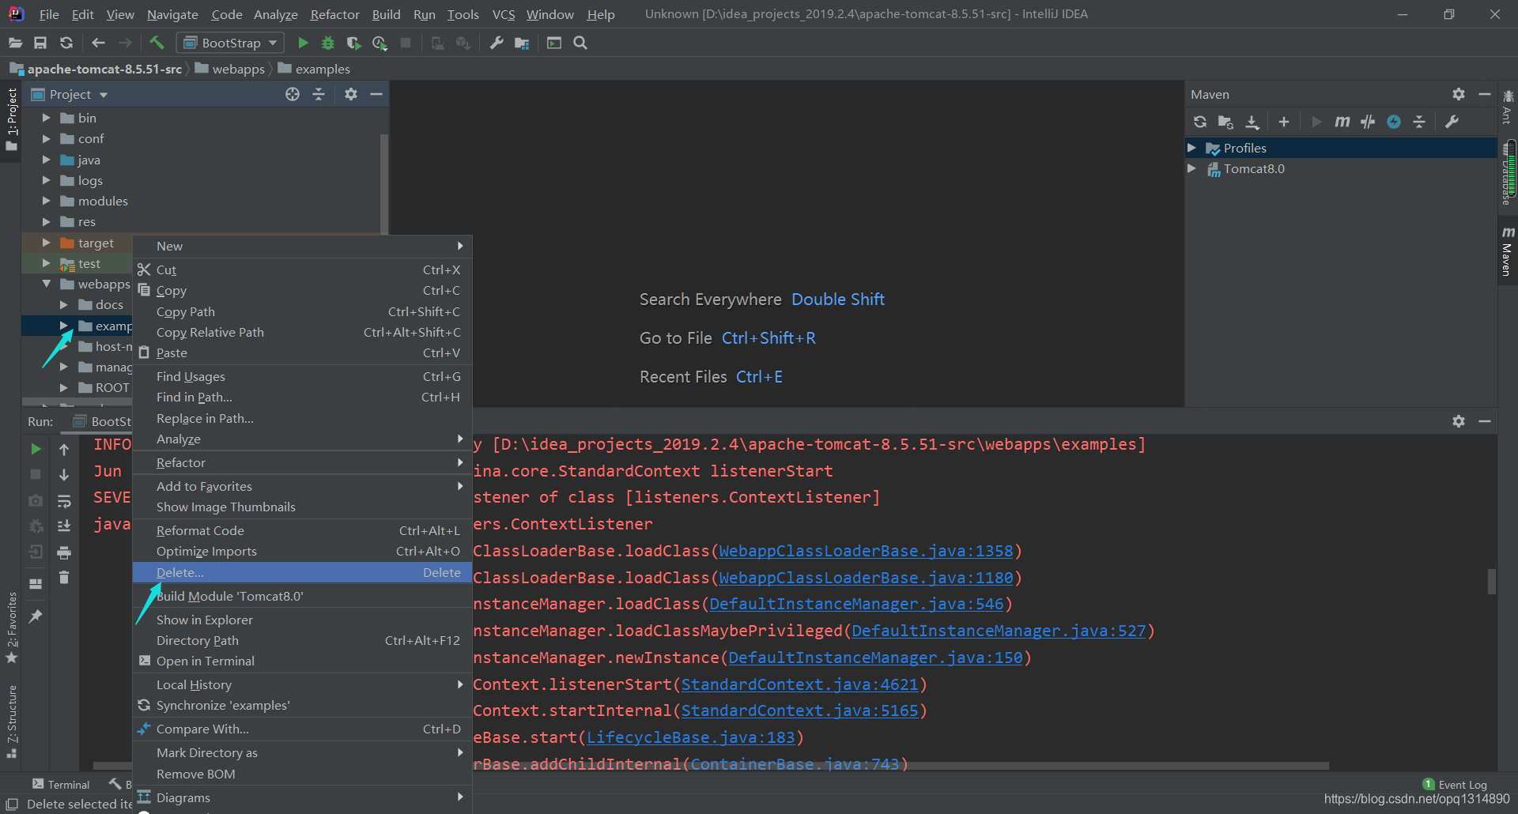Open Settings wrench in main toolbar
The image size is (1518, 814).
(x=497, y=43)
